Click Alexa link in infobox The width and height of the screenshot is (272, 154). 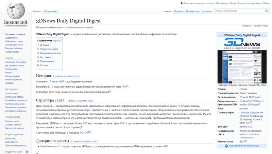coord(230,142)
